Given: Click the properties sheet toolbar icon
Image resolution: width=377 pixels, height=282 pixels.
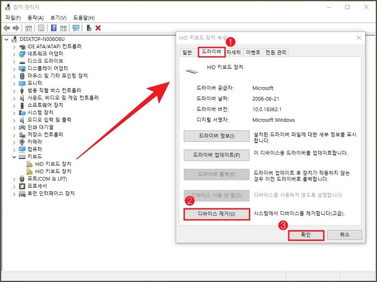Looking at the screenshot, I should coord(41,28).
